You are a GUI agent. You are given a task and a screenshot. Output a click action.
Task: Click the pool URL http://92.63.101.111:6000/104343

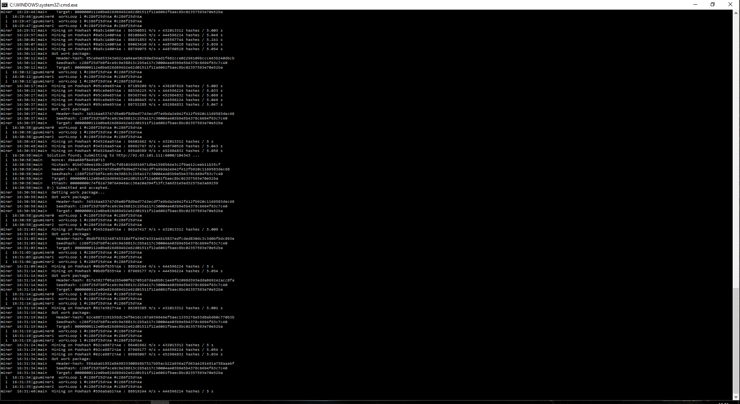click(x=153, y=155)
